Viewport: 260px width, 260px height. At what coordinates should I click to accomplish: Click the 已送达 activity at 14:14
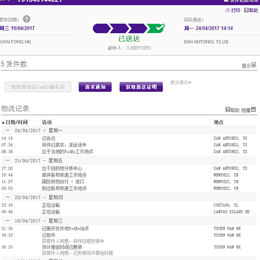pos(49,138)
